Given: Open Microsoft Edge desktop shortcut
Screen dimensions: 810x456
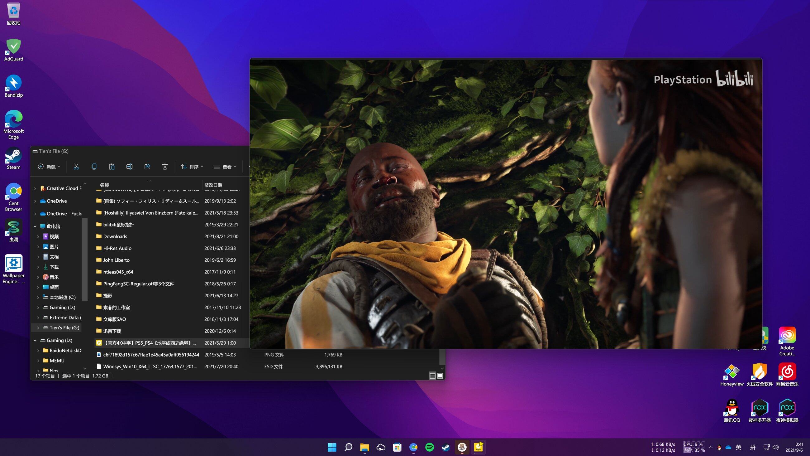Looking at the screenshot, I should [x=13, y=125].
